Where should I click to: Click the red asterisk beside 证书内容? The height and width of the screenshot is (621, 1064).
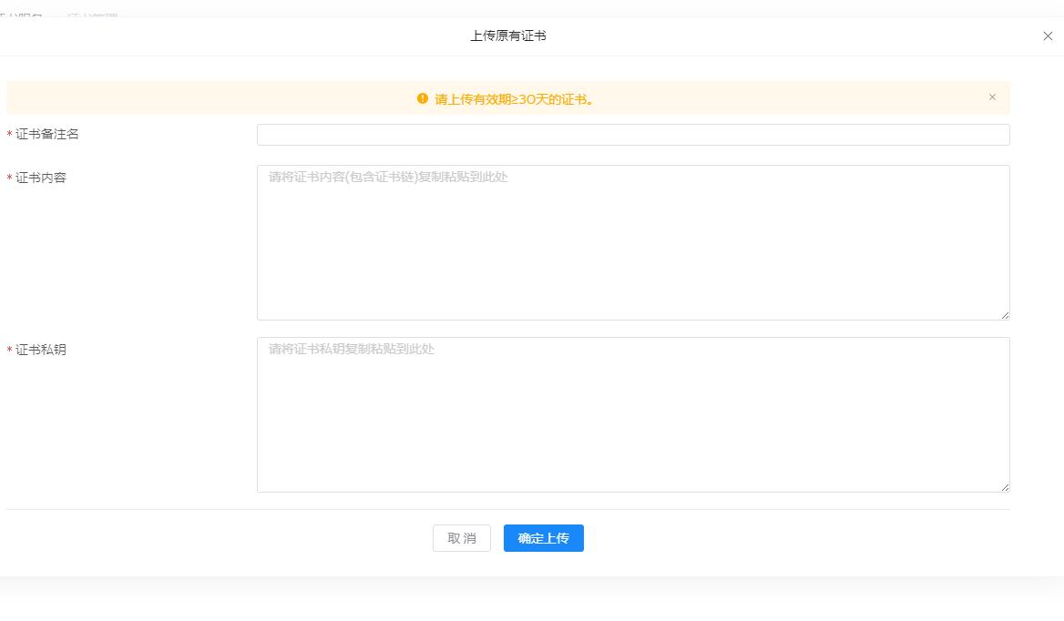(x=8, y=178)
